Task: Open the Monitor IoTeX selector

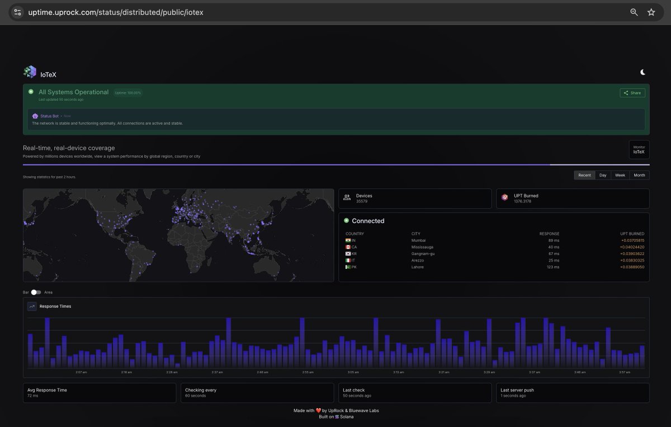Action: tap(639, 149)
